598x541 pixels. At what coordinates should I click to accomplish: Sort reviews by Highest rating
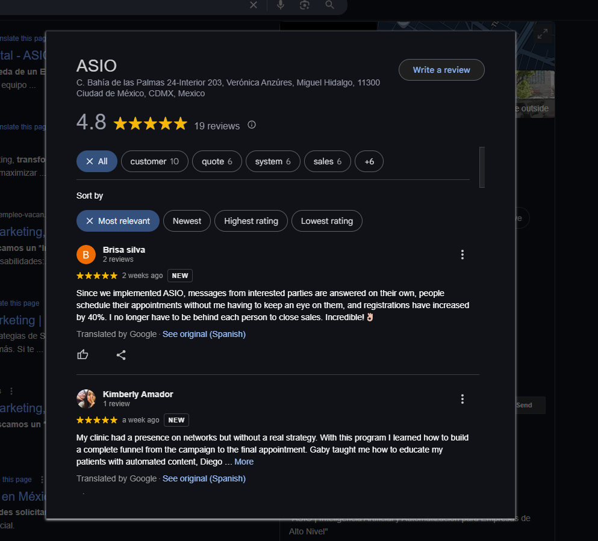(x=251, y=221)
